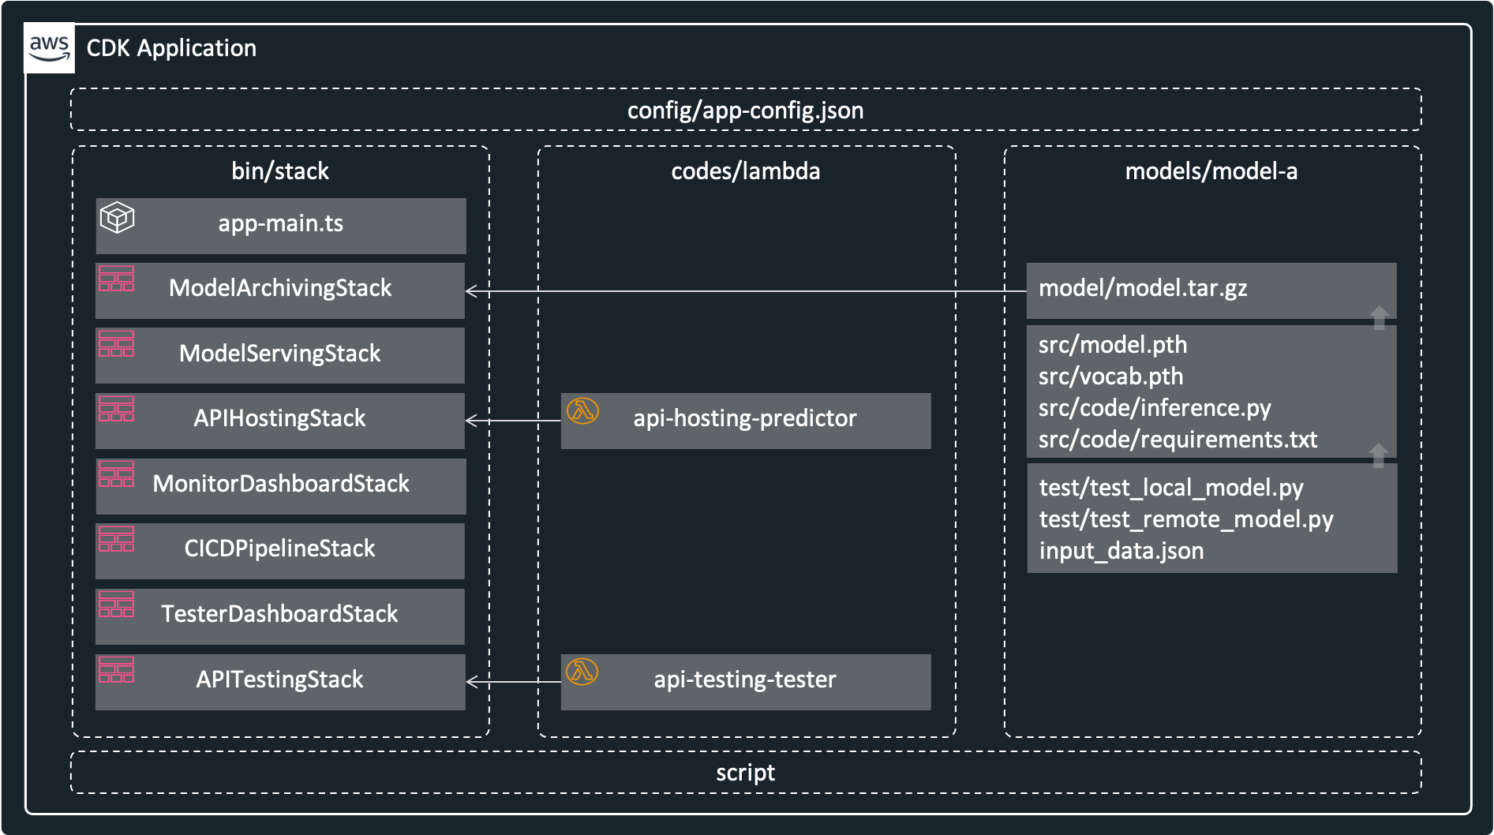Viewport: 1494px width, 835px height.
Task: Select the MonitorDashboardStack label
Action: 281,484
